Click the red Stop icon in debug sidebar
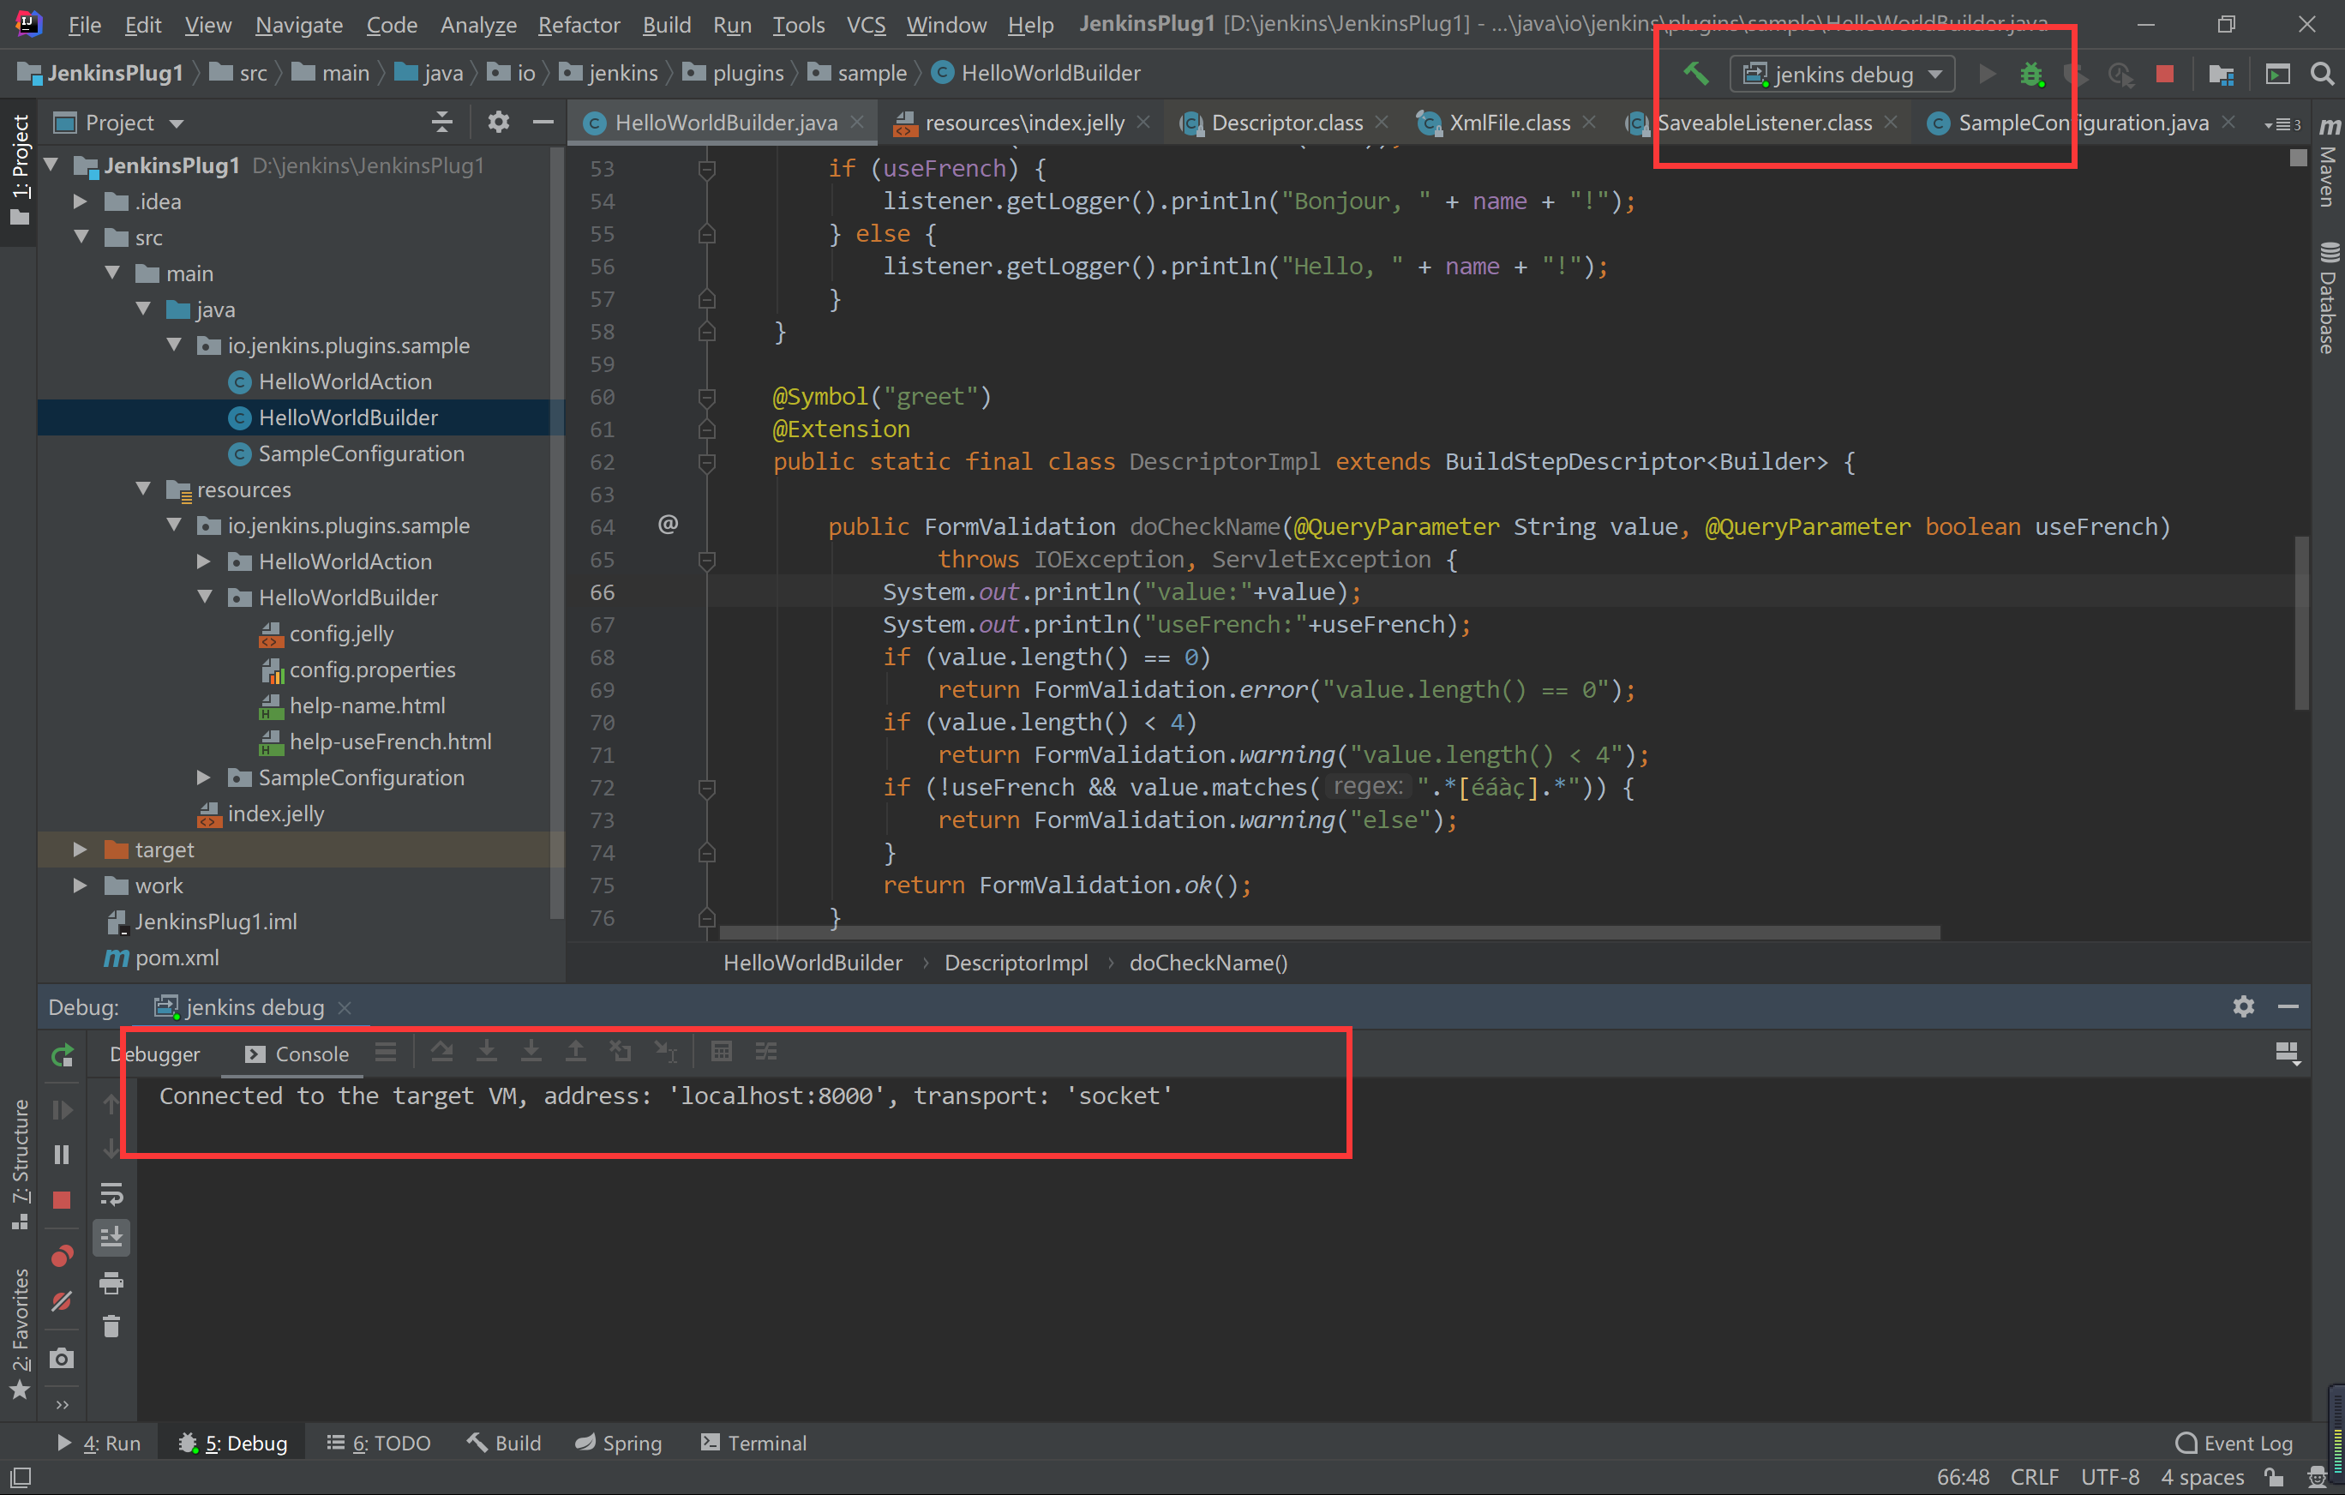Image resolution: width=2345 pixels, height=1495 pixels. tap(63, 1200)
